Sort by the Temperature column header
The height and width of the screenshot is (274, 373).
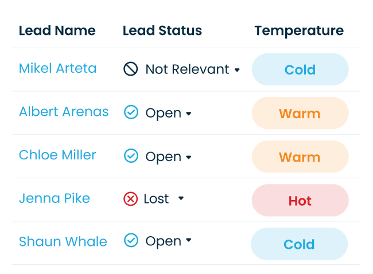tap(299, 30)
